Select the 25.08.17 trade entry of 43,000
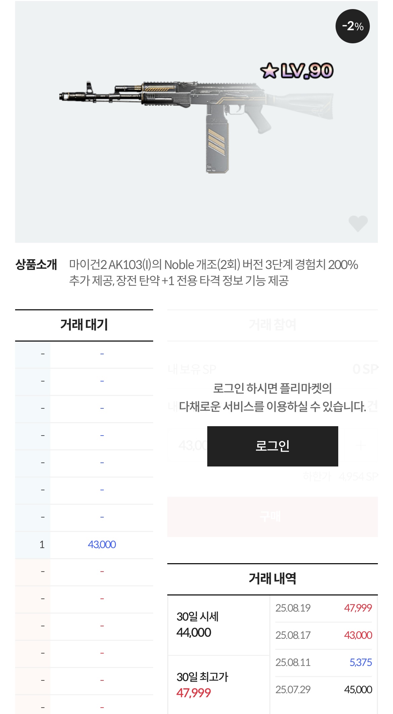This screenshot has width=393, height=714. tap(323, 635)
